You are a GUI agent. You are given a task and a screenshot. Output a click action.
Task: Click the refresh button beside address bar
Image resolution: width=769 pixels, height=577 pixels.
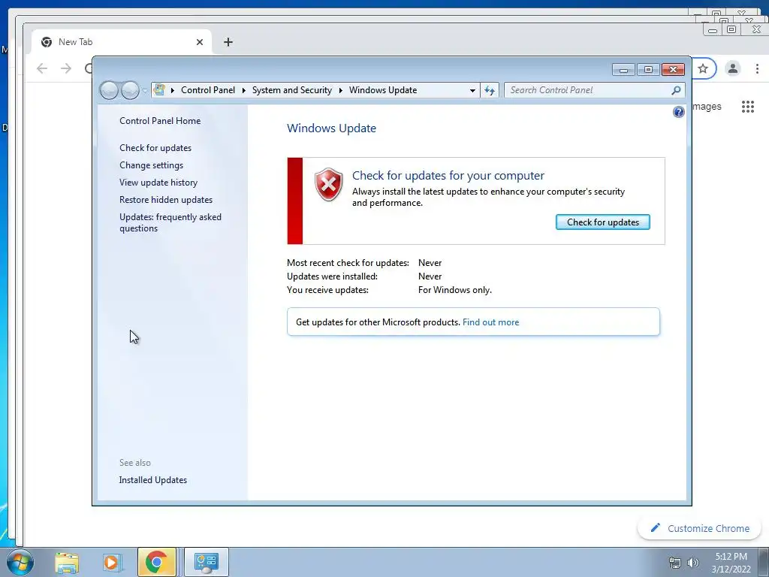pyautogui.click(x=490, y=90)
